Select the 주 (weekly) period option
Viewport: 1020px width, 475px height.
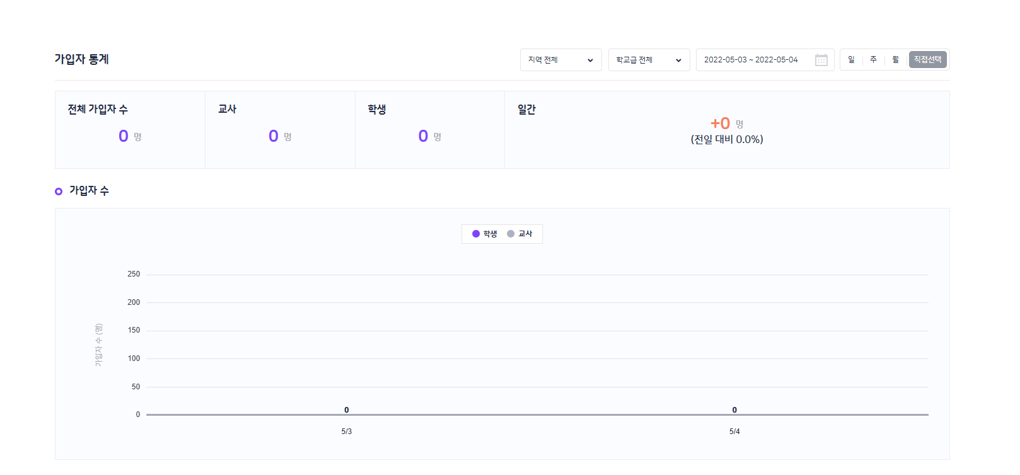click(873, 60)
